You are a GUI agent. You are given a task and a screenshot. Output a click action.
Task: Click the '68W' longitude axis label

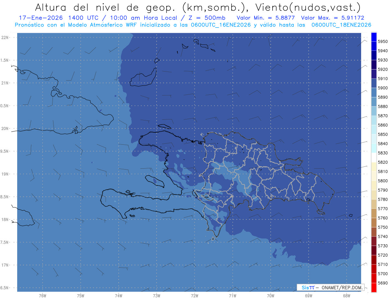pos(347,295)
